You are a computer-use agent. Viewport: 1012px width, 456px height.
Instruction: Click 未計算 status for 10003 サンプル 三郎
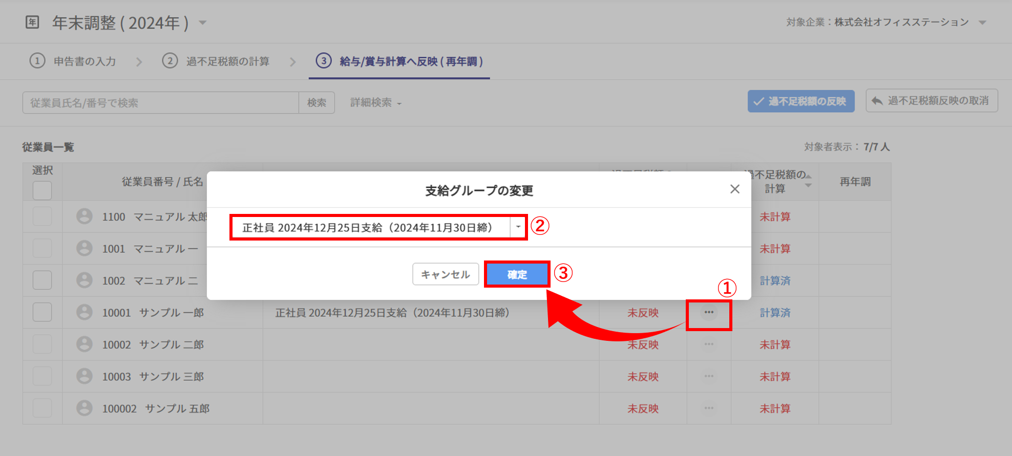click(775, 377)
